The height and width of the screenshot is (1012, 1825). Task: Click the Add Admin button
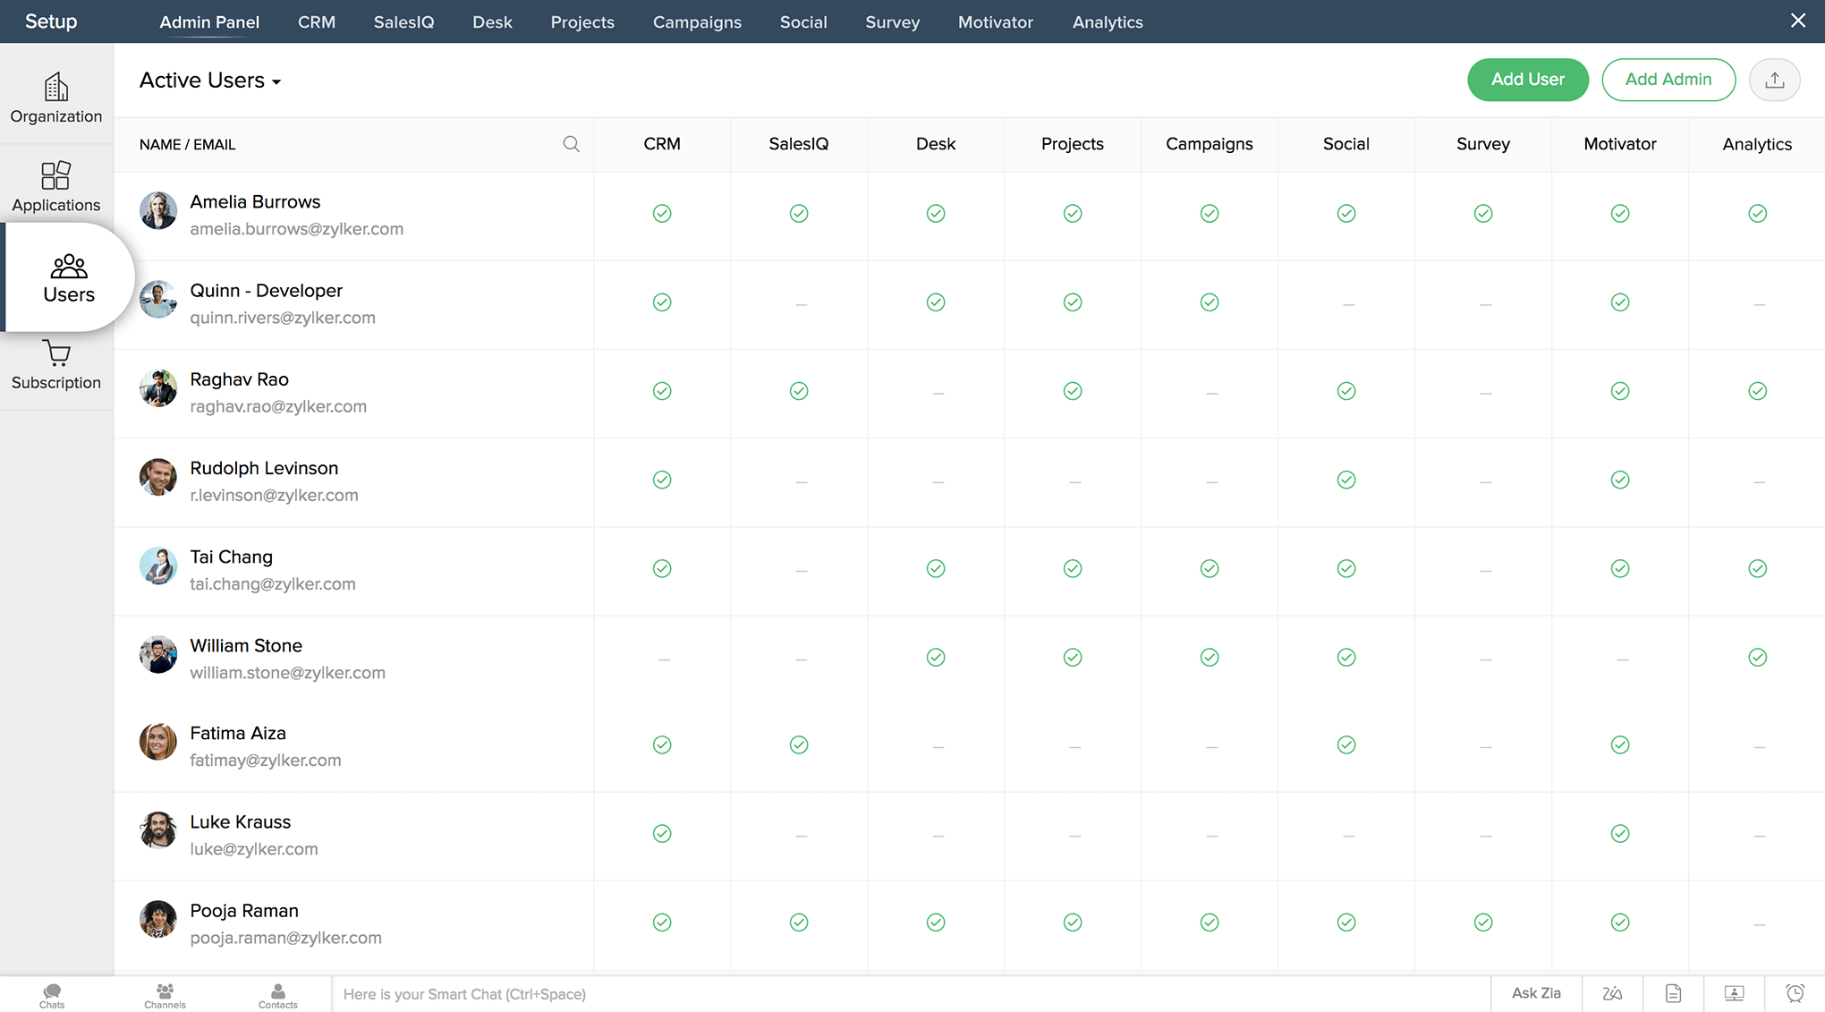(1668, 80)
